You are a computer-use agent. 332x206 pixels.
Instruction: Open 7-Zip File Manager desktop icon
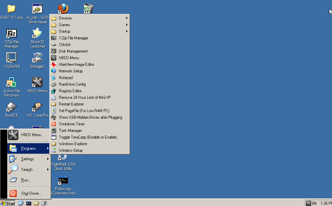point(11,39)
